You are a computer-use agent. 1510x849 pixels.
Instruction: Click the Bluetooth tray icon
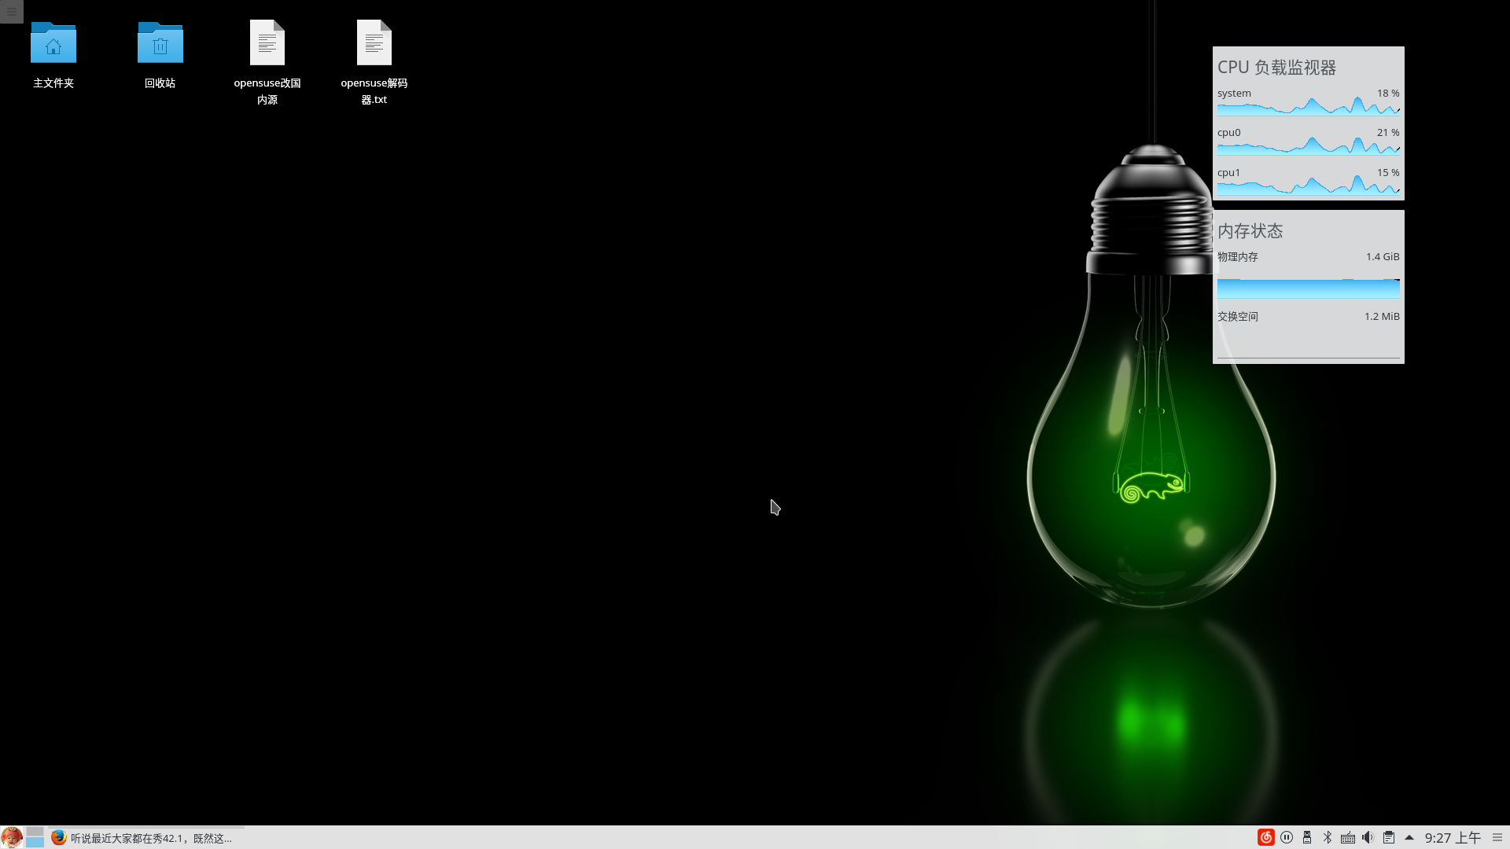click(1328, 837)
